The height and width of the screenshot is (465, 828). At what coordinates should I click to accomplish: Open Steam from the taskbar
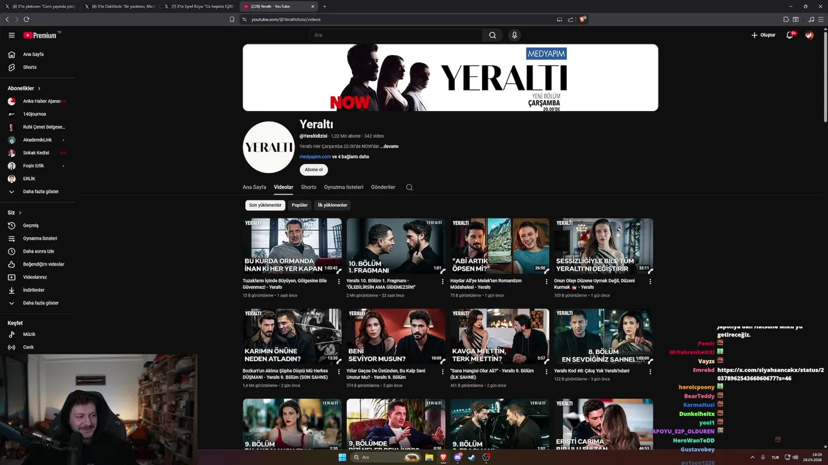pos(472,457)
